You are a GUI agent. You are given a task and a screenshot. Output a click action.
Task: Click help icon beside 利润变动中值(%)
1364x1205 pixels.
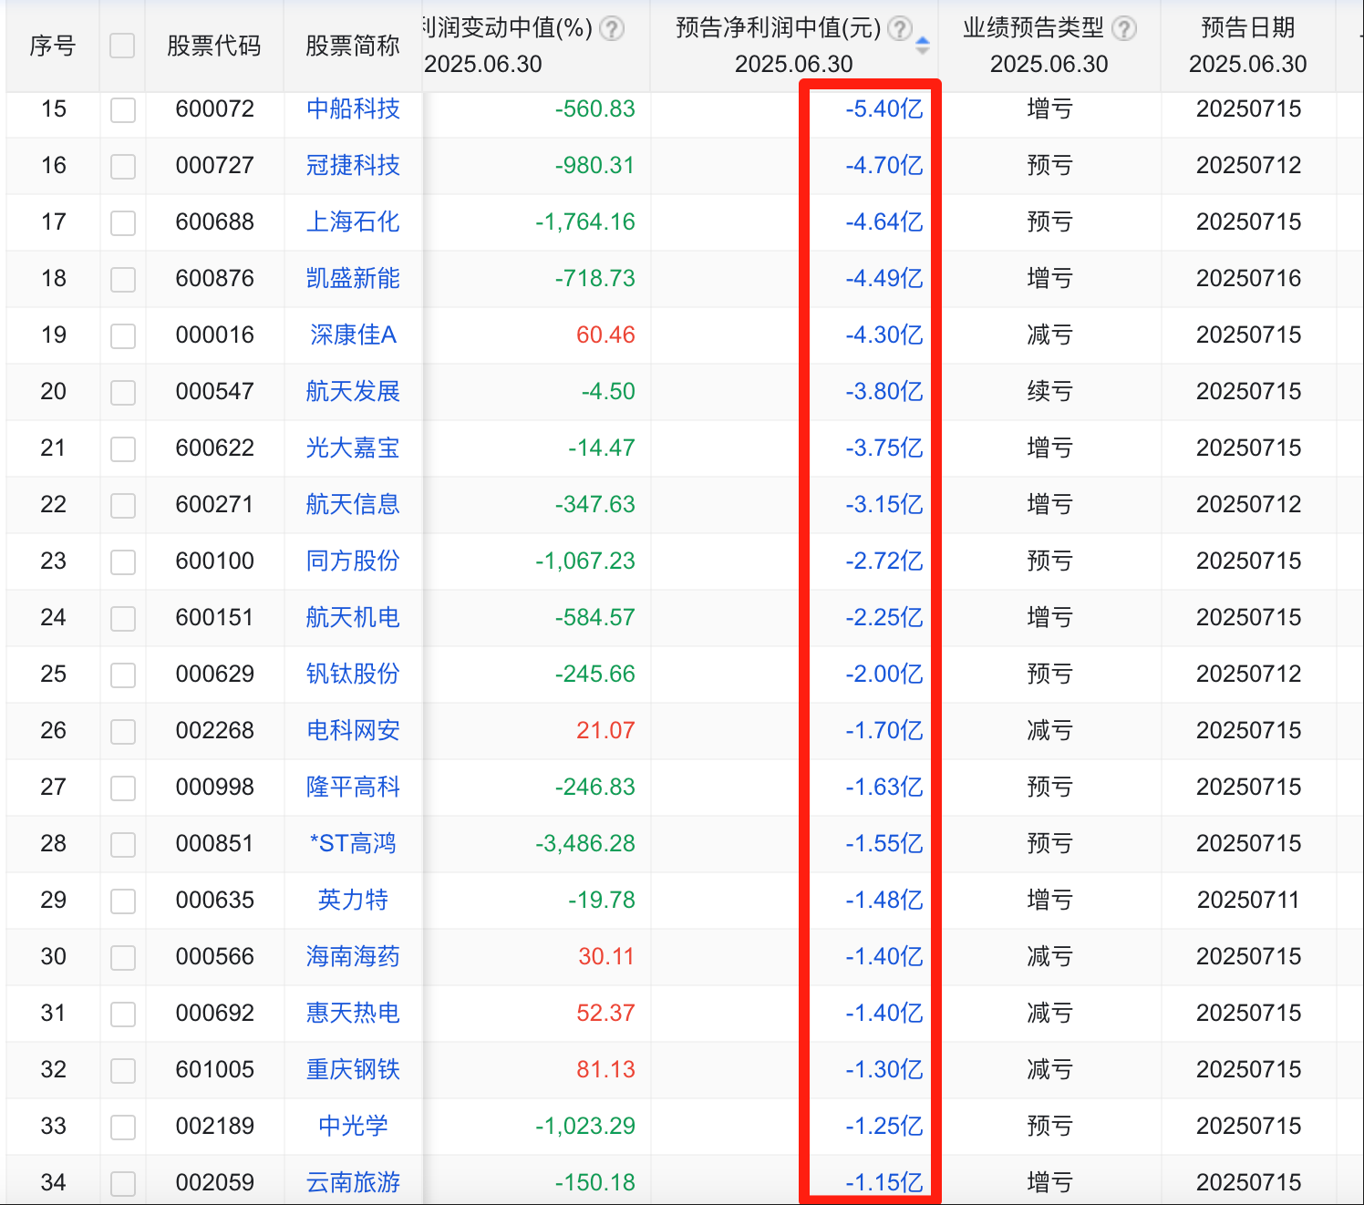coord(613,29)
